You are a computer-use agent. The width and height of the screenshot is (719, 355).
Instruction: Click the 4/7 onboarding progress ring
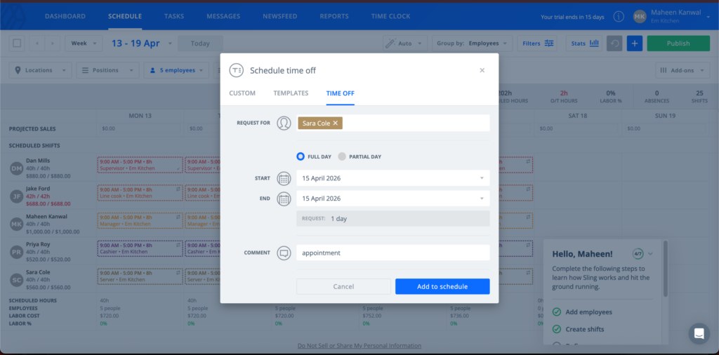click(638, 254)
